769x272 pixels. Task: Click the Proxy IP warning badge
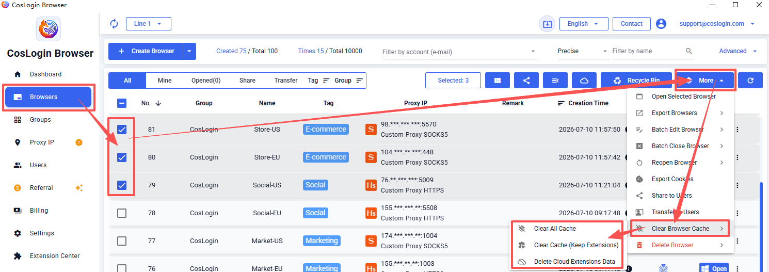(79, 142)
